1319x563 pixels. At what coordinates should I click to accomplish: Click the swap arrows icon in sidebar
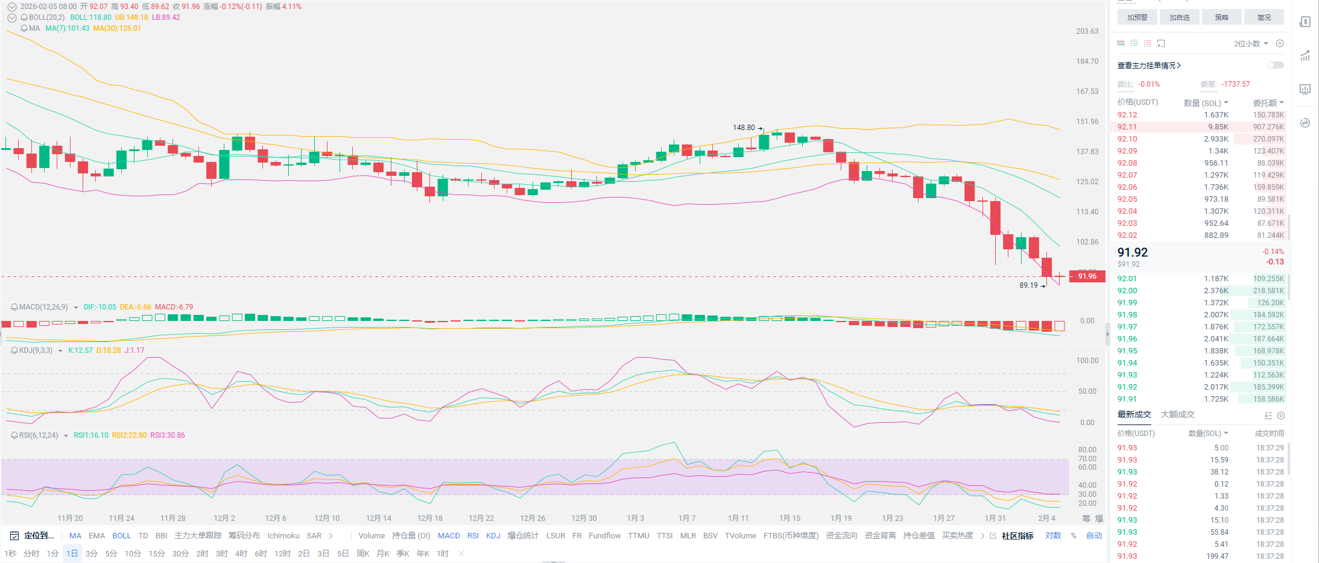pos(1305,123)
